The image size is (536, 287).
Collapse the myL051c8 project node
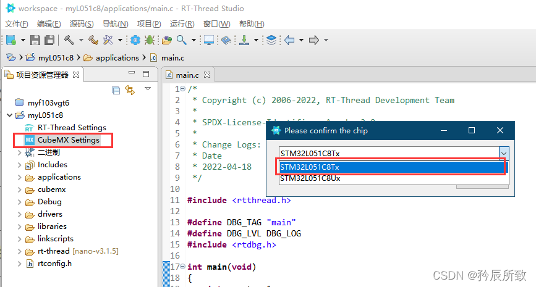pyautogui.click(x=9, y=115)
